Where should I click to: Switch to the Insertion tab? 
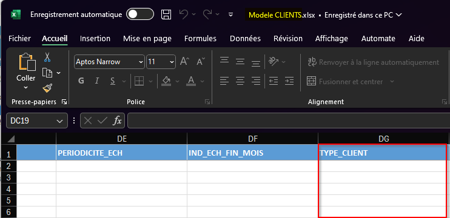point(95,38)
